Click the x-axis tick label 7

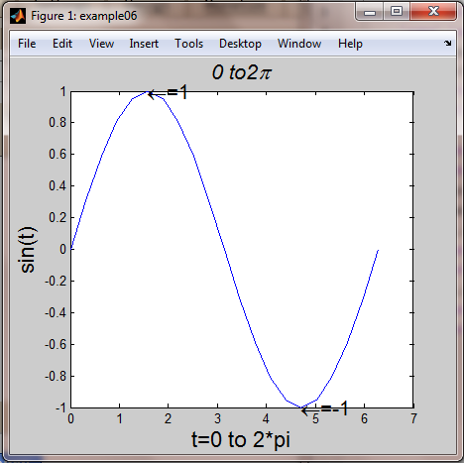[413, 419]
